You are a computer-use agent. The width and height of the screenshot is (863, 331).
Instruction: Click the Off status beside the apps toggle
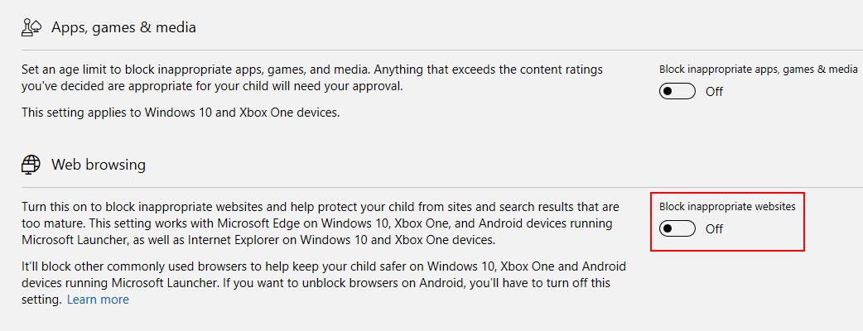point(715,91)
